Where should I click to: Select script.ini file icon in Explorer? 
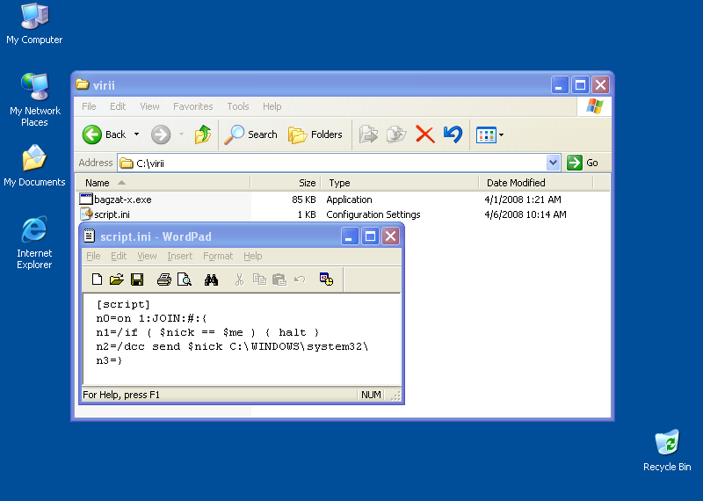[85, 214]
